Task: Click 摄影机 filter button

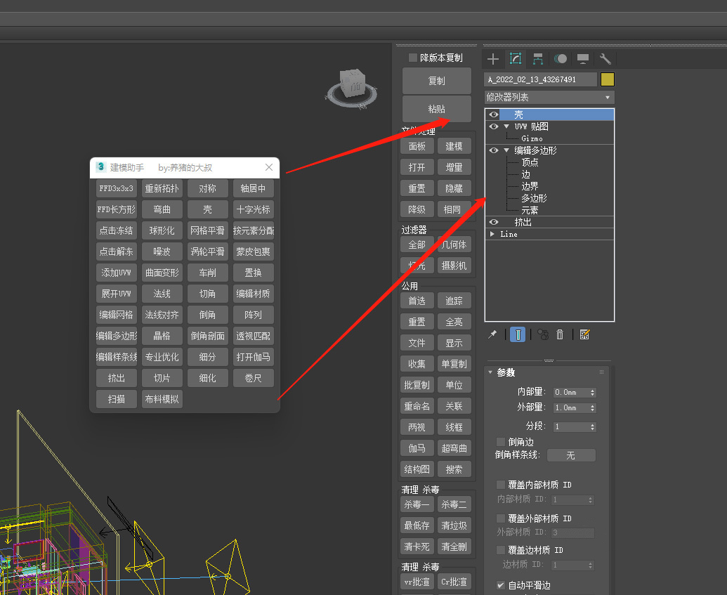Action: pyautogui.click(x=454, y=266)
